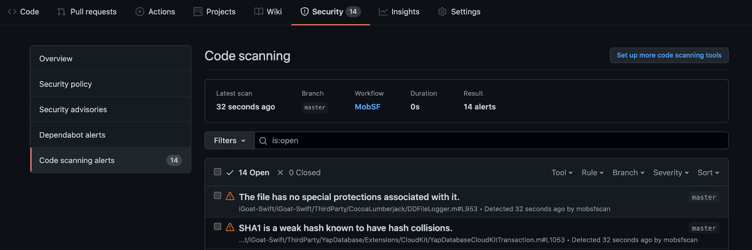Screen dimensions: 752x250
Task: Expand the Filters dropdown
Action: click(x=230, y=141)
